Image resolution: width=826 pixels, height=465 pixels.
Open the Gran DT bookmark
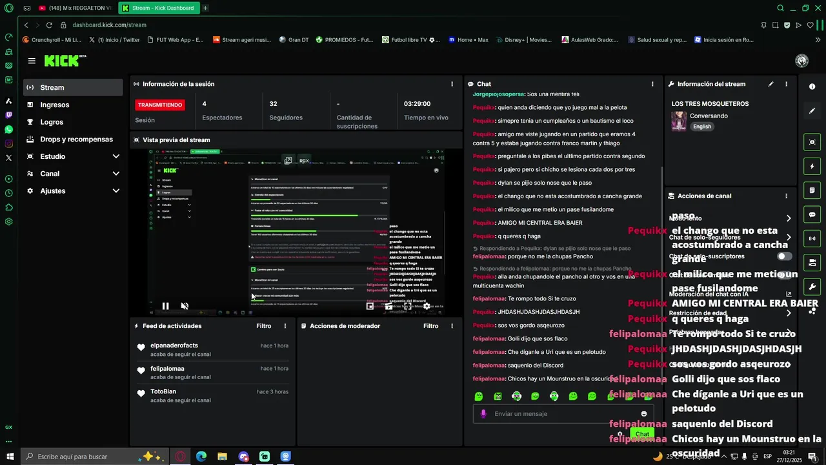(294, 39)
